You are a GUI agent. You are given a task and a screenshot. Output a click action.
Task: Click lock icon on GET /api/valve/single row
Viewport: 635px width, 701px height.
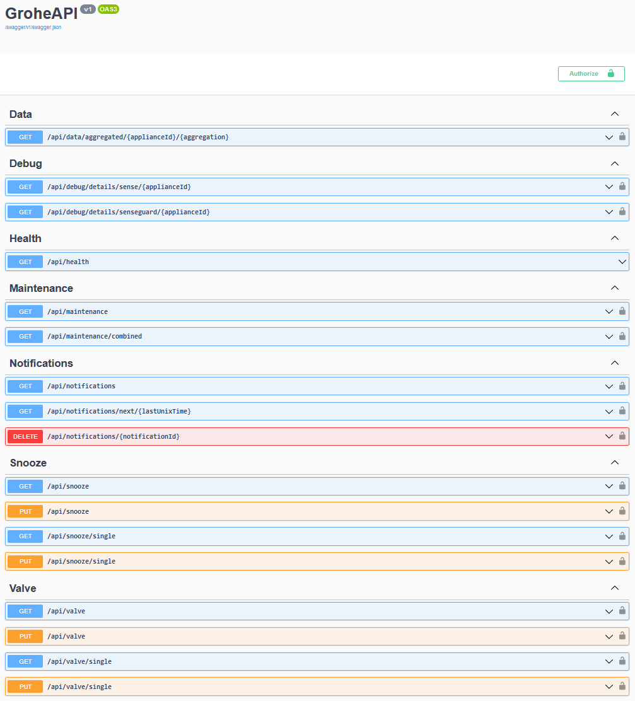[x=622, y=661]
